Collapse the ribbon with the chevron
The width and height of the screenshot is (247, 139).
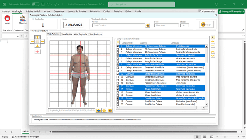coord(243,30)
